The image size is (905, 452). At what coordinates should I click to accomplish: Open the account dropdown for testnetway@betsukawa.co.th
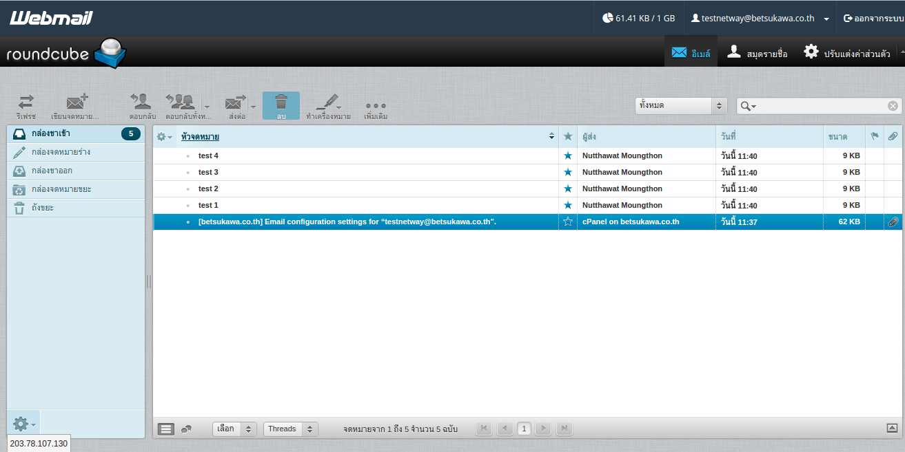click(x=826, y=19)
